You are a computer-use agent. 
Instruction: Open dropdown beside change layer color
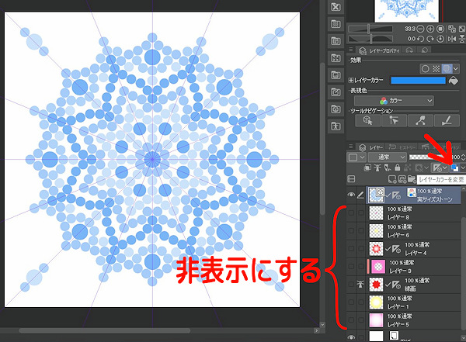(x=463, y=168)
